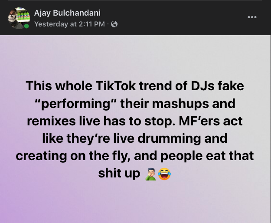The width and height of the screenshot is (271, 223).
Task: Open the Ajay Bulchandani profile name link
Action: tap(67, 13)
